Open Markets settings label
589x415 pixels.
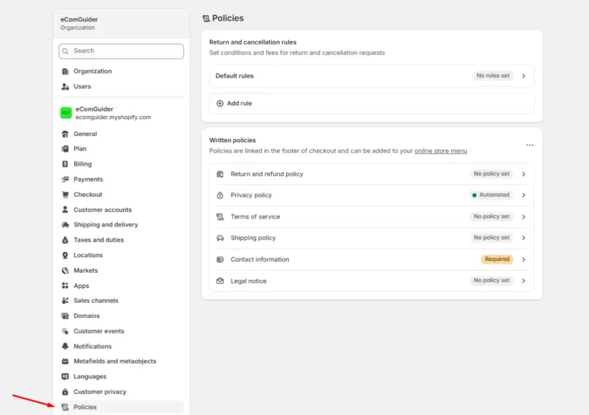pos(86,271)
